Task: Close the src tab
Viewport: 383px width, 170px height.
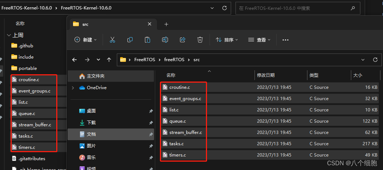Action: pyautogui.click(x=149, y=24)
